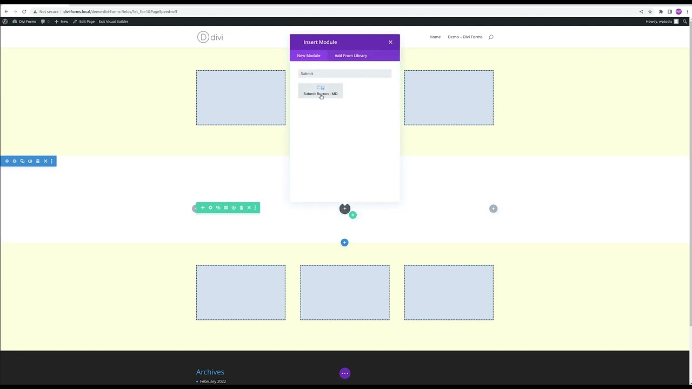Open section settings gear in blue toolbar

(15, 161)
